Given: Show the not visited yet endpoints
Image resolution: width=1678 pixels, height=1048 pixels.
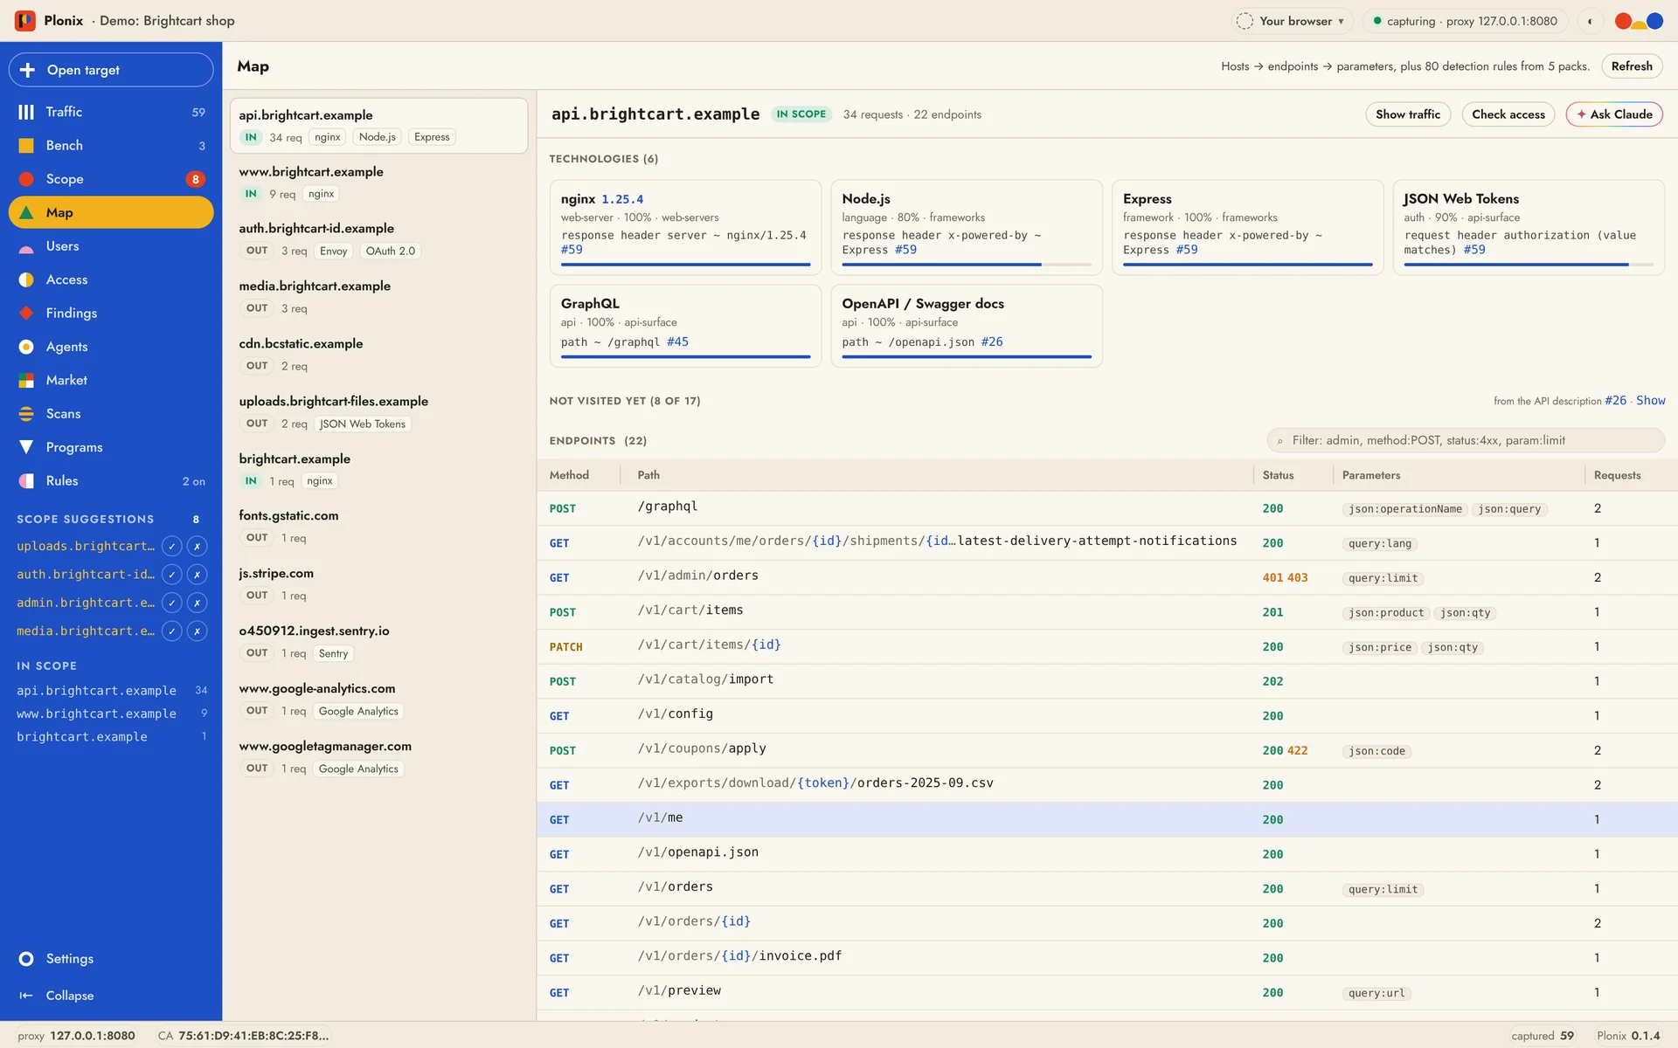Looking at the screenshot, I should point(1650,400).
